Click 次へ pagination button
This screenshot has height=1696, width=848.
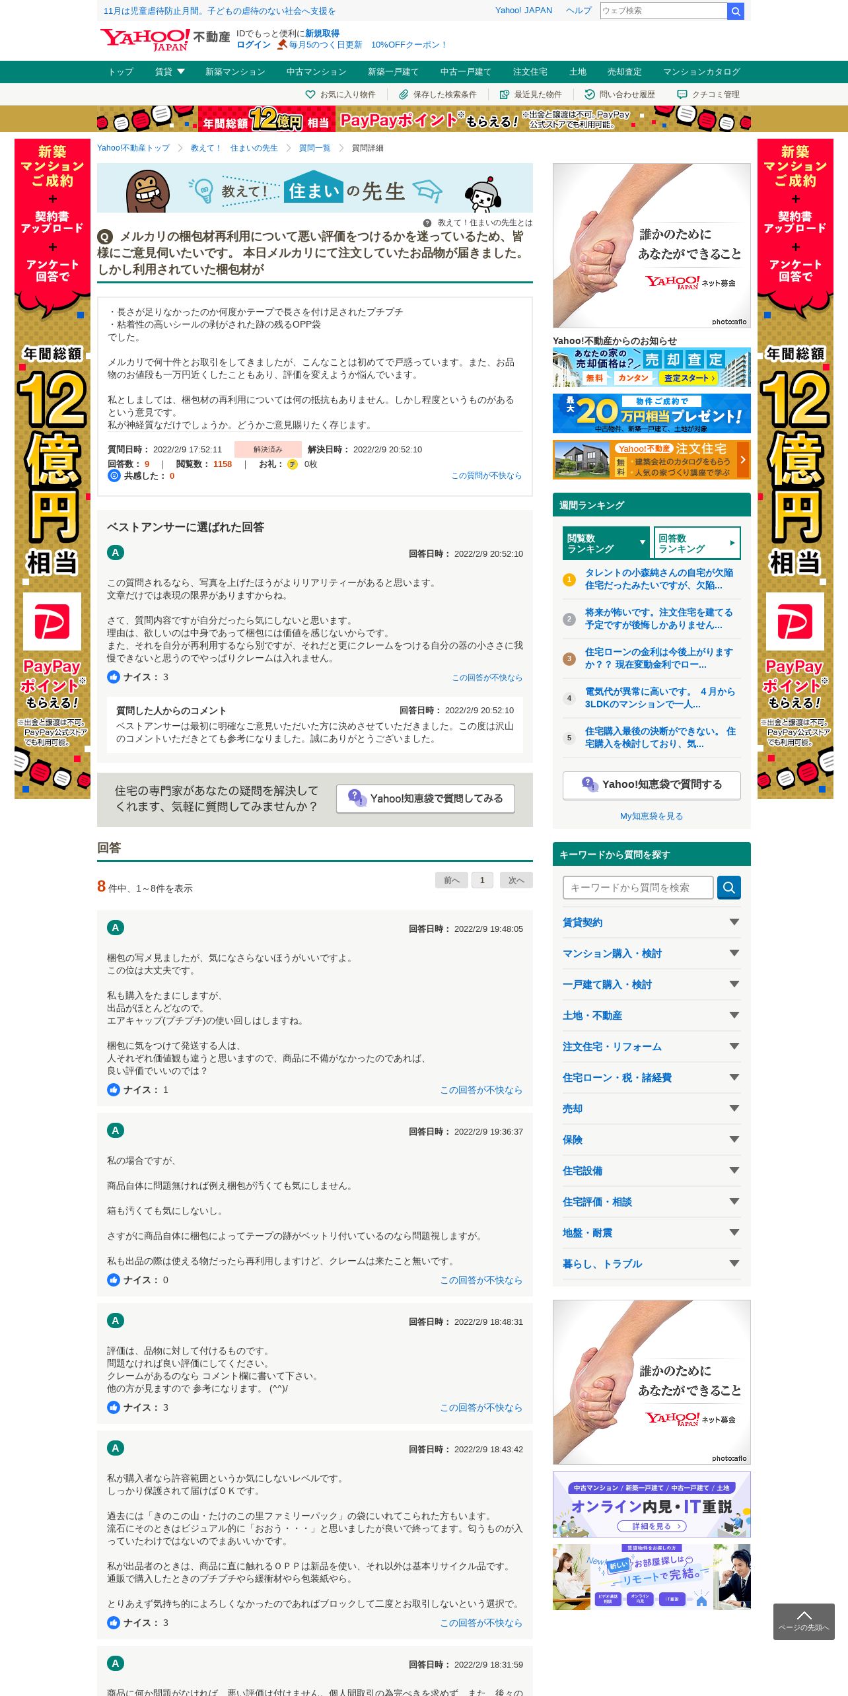pos(516,880)
